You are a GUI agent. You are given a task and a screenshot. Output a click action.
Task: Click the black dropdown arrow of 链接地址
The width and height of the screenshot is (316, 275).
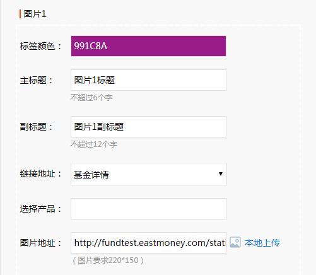[x=221, y=174]
